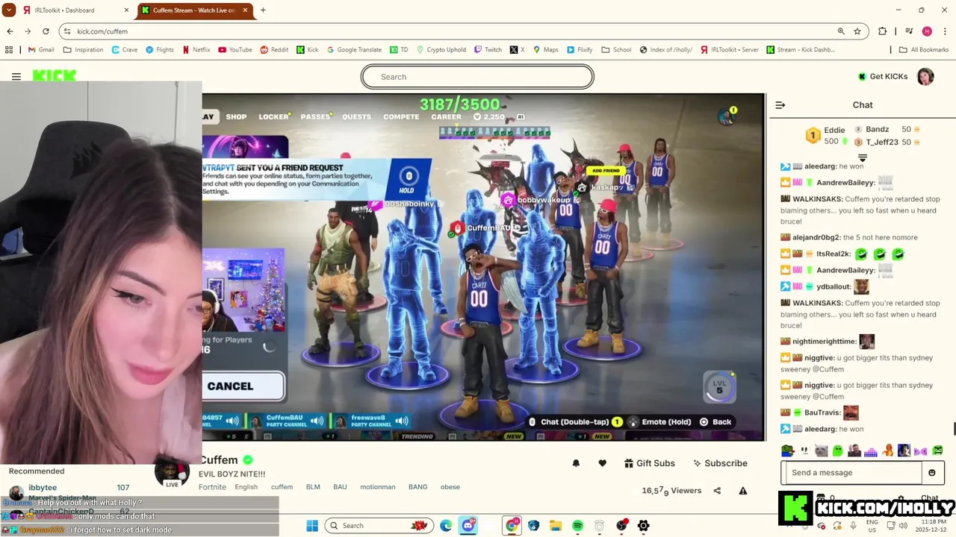The image size is (956, 537).
Task: Open the Reddit bookmark
Action: point(274,50)
